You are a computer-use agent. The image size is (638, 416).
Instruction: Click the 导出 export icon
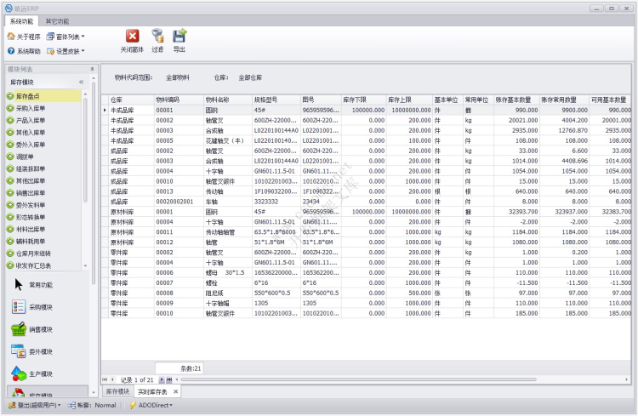[179, 36]
